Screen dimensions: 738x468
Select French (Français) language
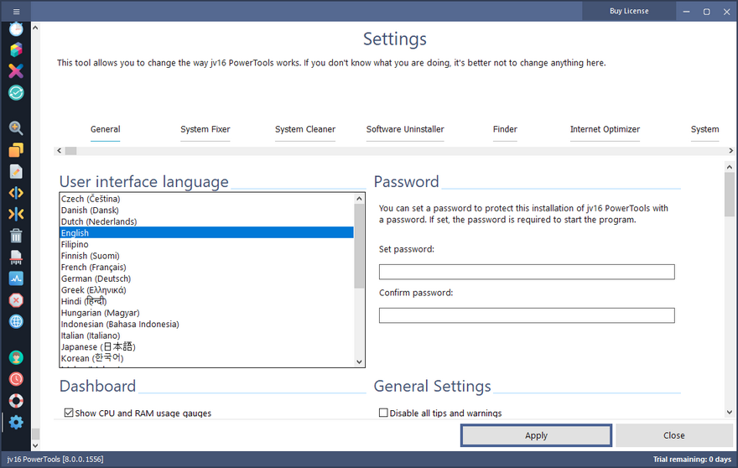pyautogui.click(x=206, y=267)
